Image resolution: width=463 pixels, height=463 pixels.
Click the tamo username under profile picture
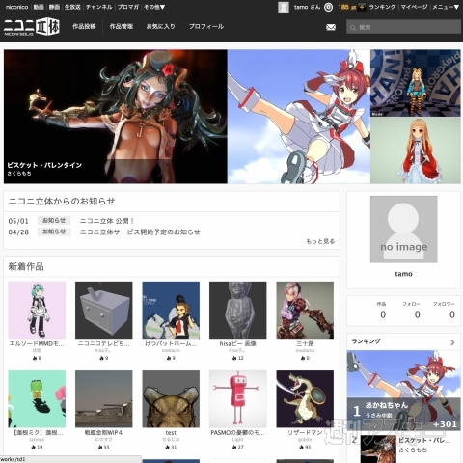point(403,274)
